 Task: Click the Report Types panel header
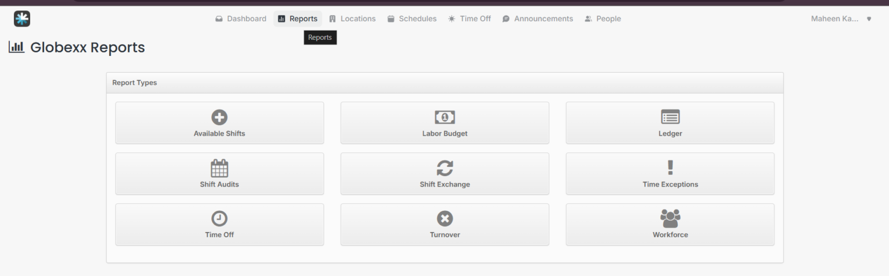[x=444, y=83]
